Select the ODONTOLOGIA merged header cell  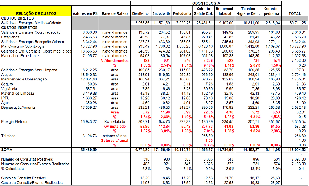point(206,3)
